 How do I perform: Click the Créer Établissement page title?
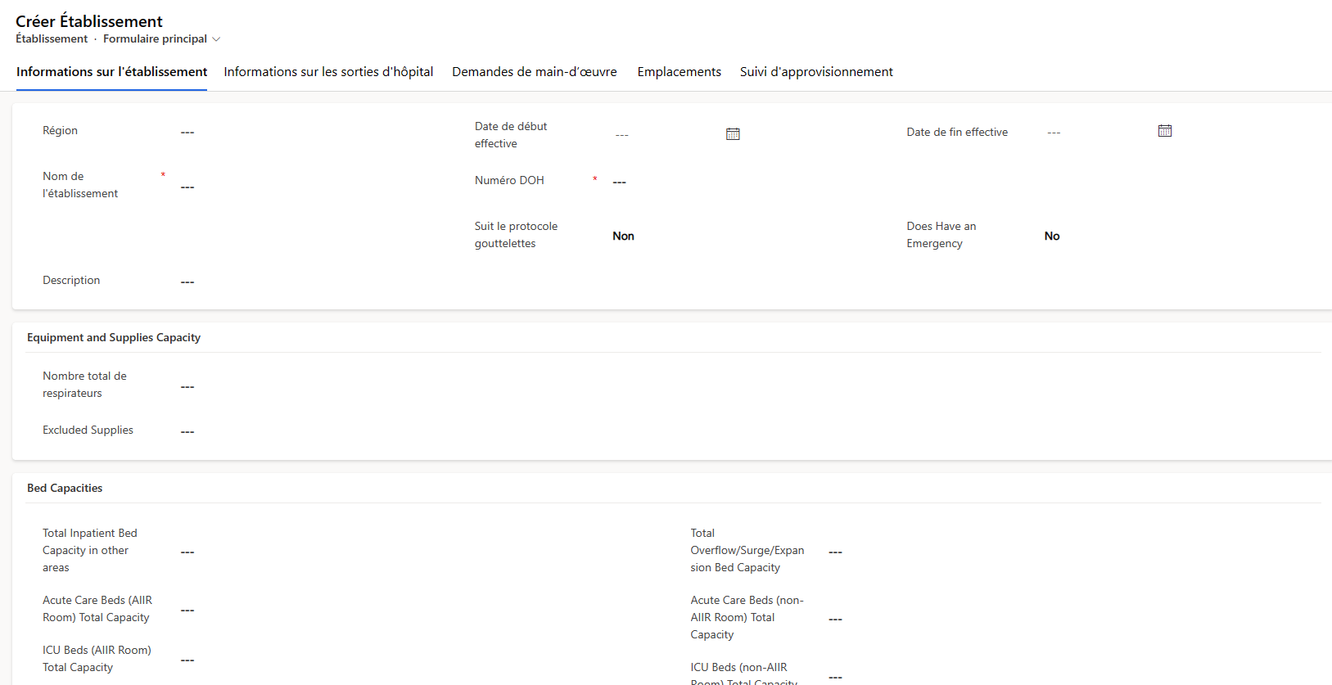(x=89, y=21)
